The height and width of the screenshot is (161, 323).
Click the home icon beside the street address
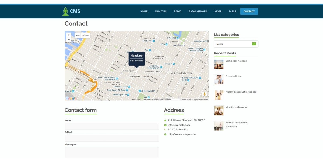[165, 120]
